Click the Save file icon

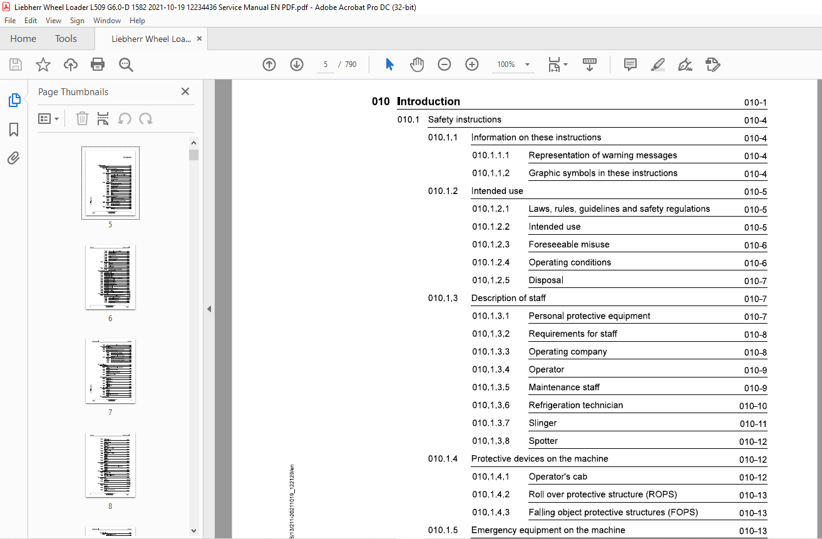coord(16,64)
